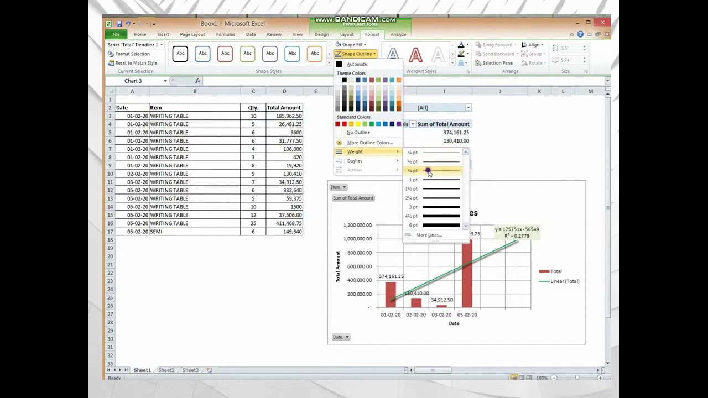Screen dimensions: 708x398
Task: Select cell containing SEMI
Action: click(195, 232)
